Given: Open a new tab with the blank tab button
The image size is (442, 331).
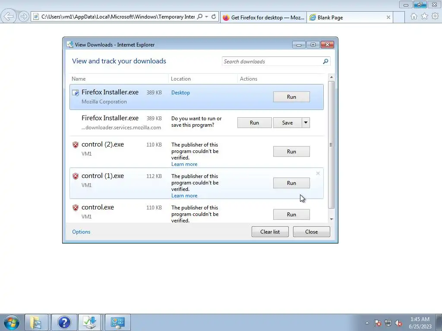Looking at the screenshot, I should 399,17.
